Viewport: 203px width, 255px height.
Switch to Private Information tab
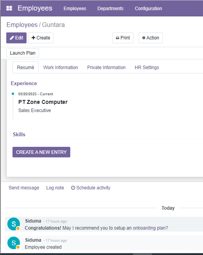pos(106,68)
